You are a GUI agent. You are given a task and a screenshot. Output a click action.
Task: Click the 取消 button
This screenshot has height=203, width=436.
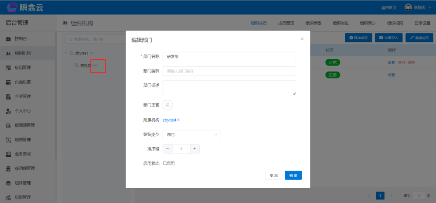point(274,175)
